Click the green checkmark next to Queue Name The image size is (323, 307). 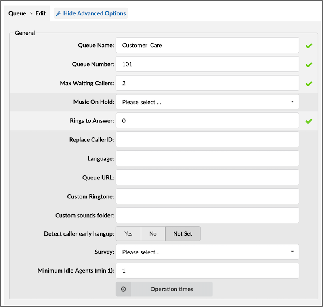point(309,46)
